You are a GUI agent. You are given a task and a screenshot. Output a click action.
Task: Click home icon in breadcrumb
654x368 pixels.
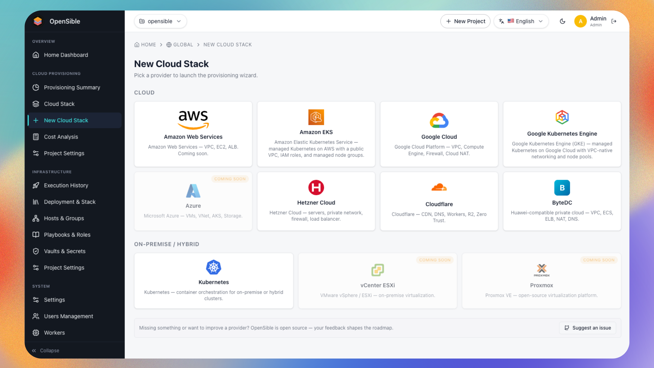pos(137,45)
